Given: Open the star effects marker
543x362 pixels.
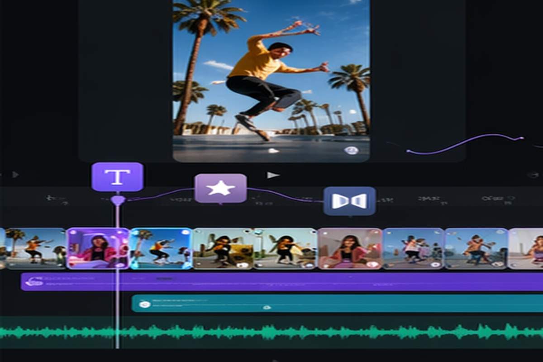Looking at the screenshot, I should (x=220, y=188).
